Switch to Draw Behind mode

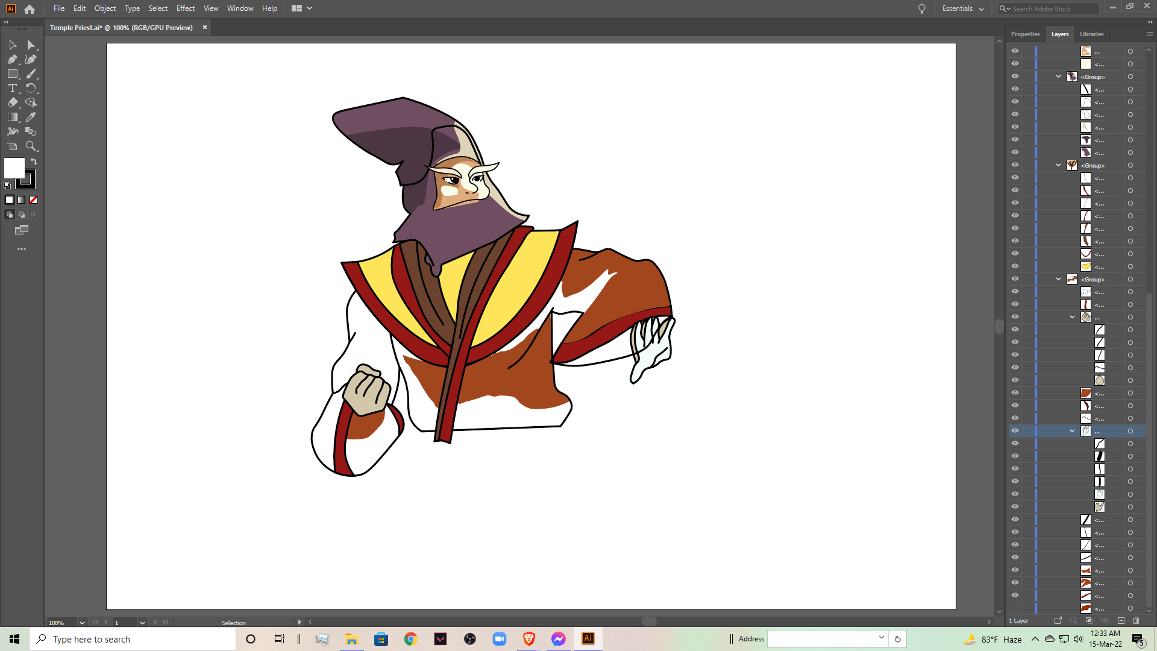[22, 215]
